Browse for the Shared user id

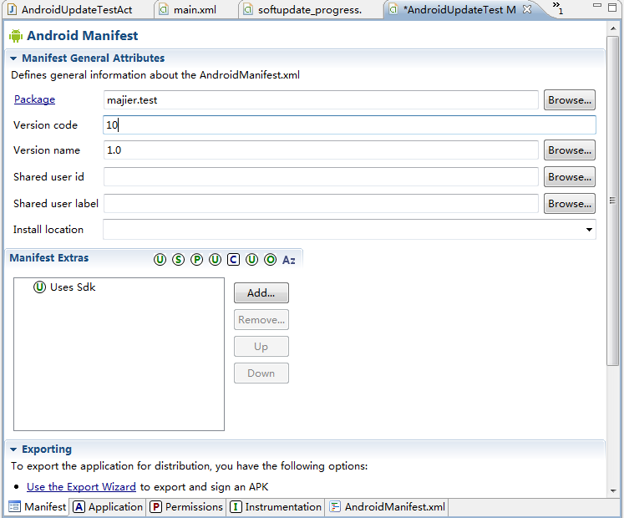pos(570,177)
